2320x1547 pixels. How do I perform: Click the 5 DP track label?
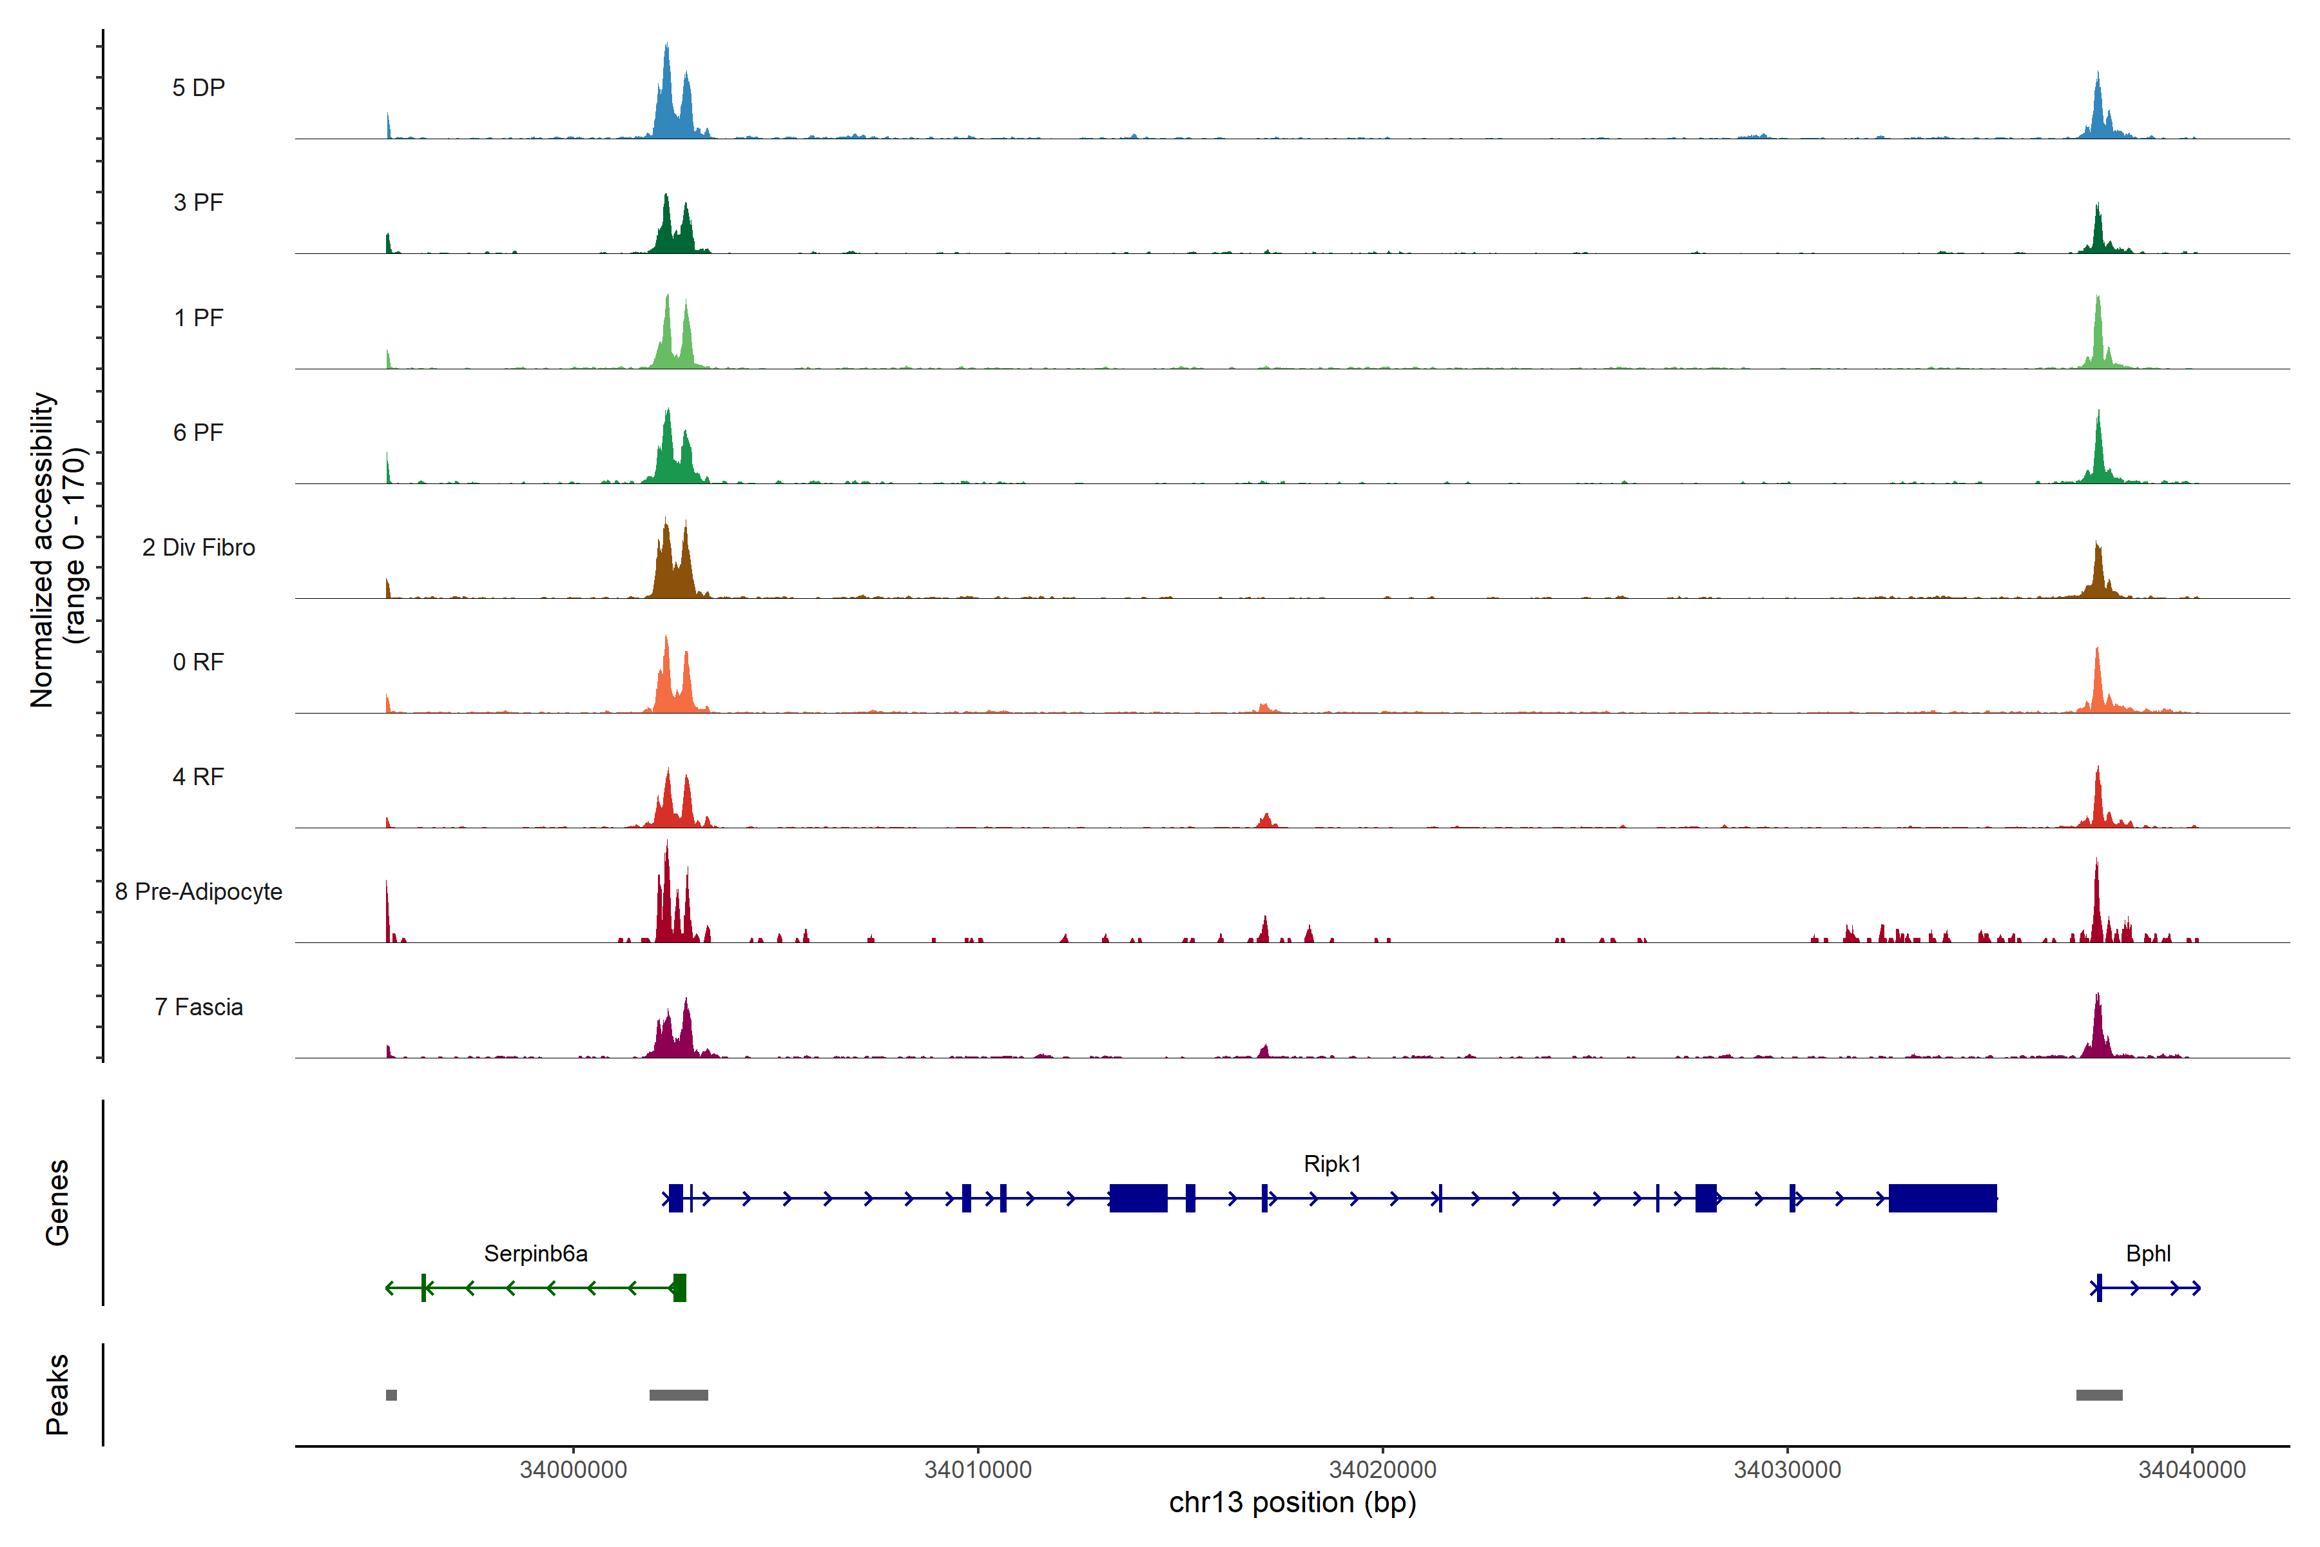[198, 88]
